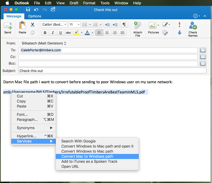Choose Convert Mac to Windows path
Image resolution: width=212 pixels, height=183 pixels.
97,156
